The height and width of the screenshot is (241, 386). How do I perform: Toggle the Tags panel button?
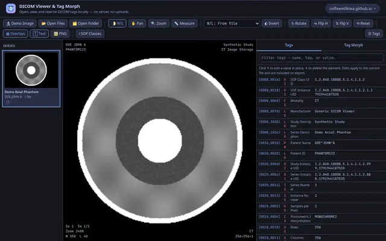point(374,34)
